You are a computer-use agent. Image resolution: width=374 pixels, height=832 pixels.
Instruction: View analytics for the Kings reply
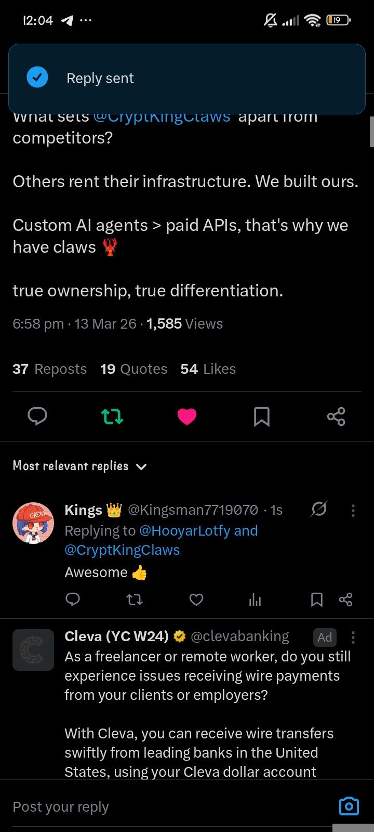[x=255, y=600]
